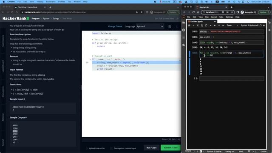Click Update button in JupyterLab browser window
272x153 pixels.
(x=264, y=12)
